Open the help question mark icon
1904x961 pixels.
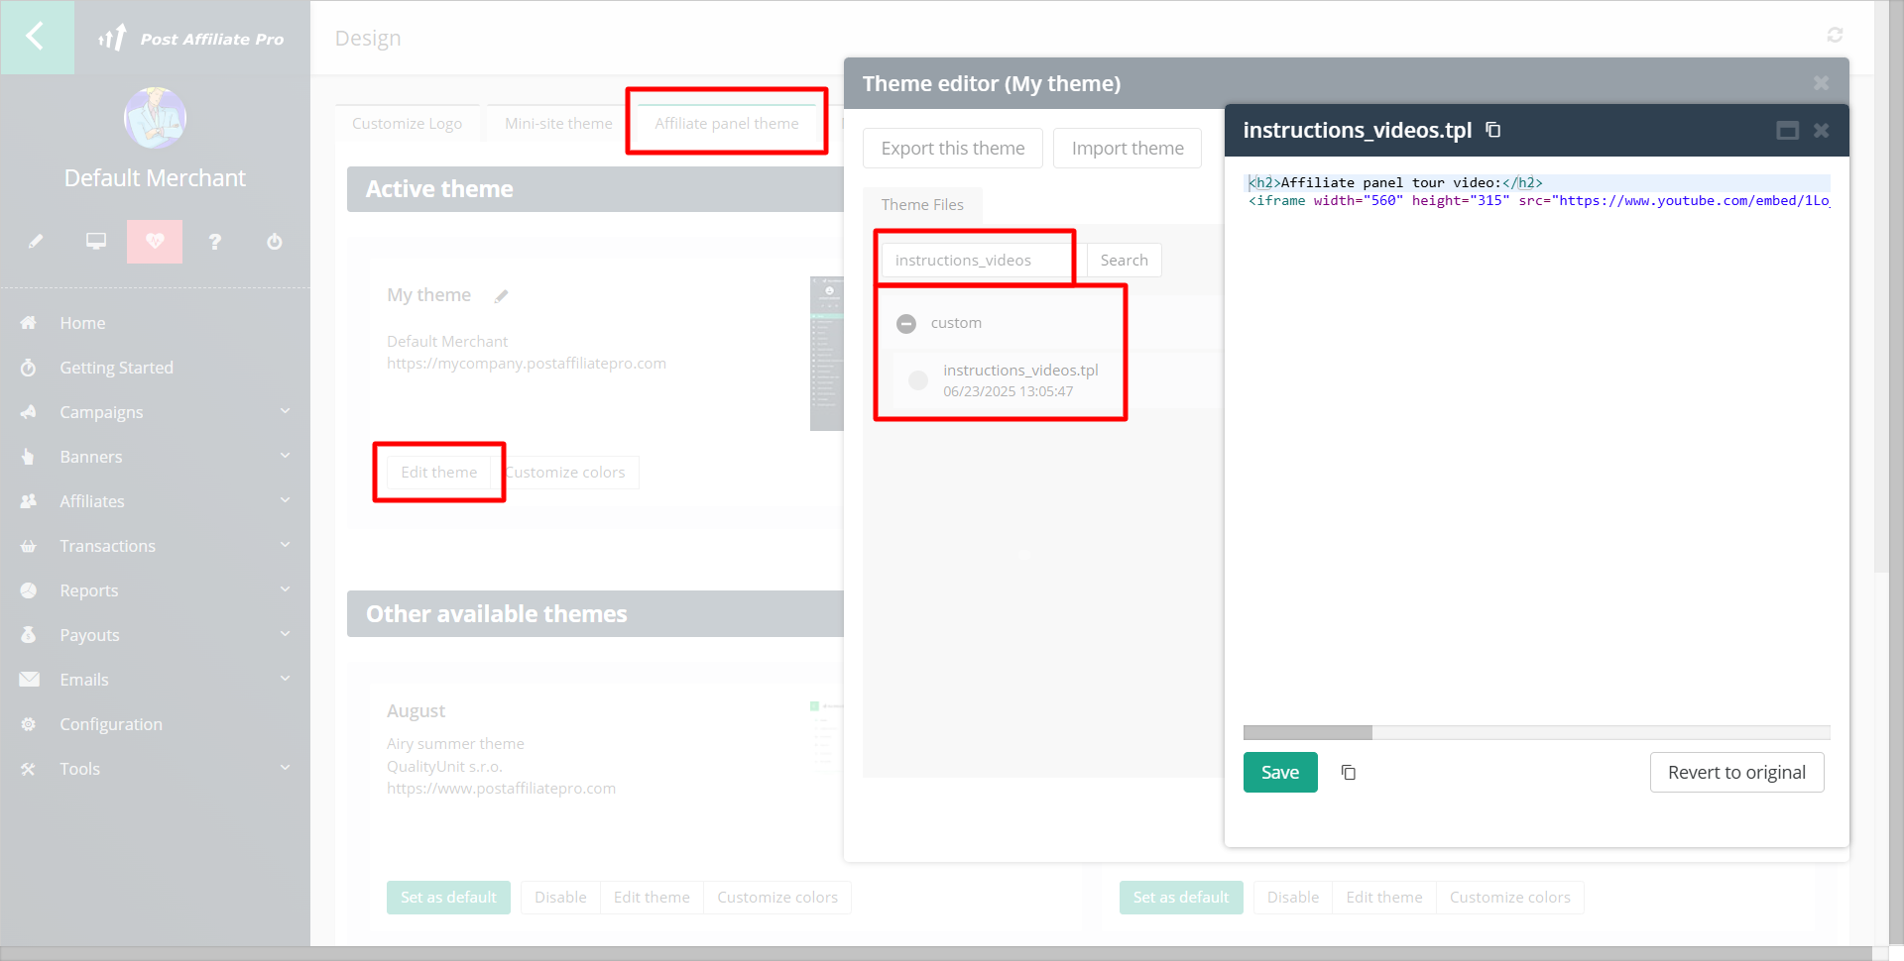[x=214, y=241]
